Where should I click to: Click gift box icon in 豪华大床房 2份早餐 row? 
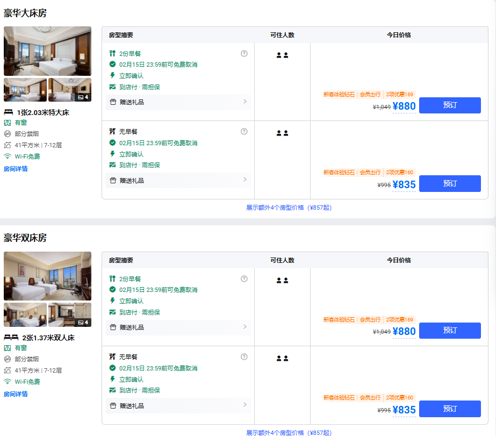[x=113, y=102]
